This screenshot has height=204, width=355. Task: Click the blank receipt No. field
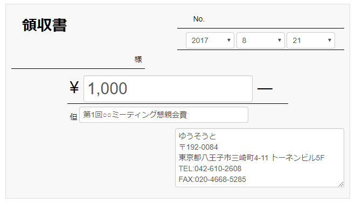274,19
